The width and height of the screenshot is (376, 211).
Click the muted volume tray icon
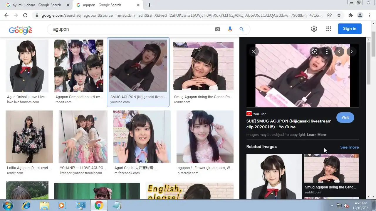pos(346,206)
